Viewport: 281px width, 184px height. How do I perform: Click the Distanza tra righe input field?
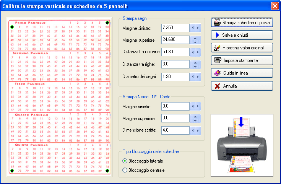coord(175,65)
